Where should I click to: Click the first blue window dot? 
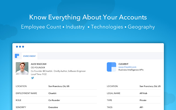[17, 47]
